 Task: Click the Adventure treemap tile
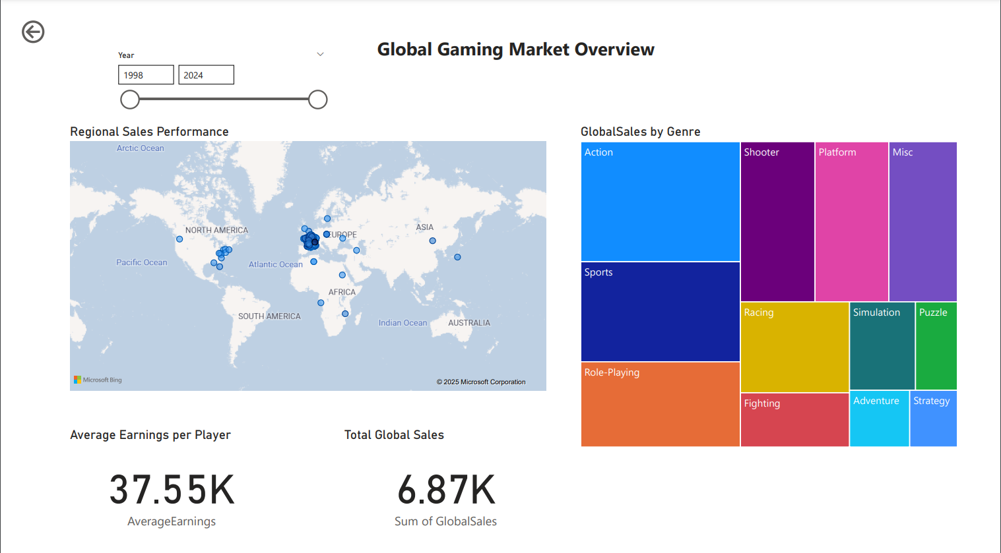click(x=879, y=419)
